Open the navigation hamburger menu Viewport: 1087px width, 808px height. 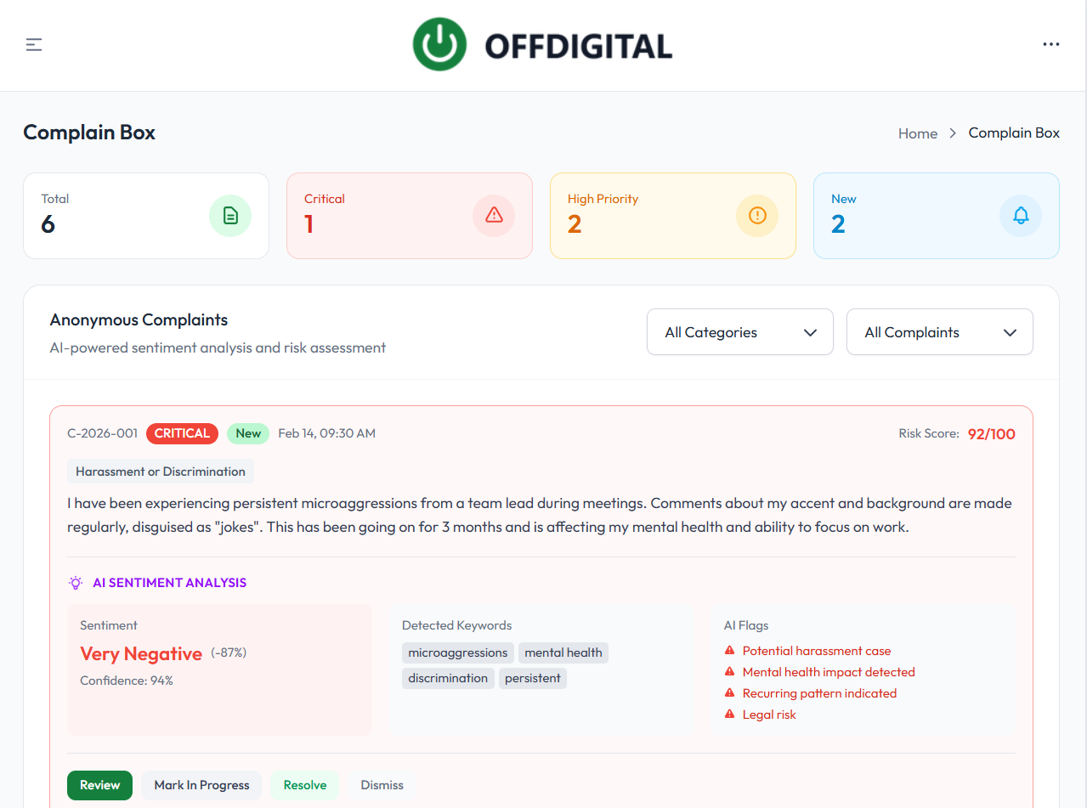tap(34, 44)
